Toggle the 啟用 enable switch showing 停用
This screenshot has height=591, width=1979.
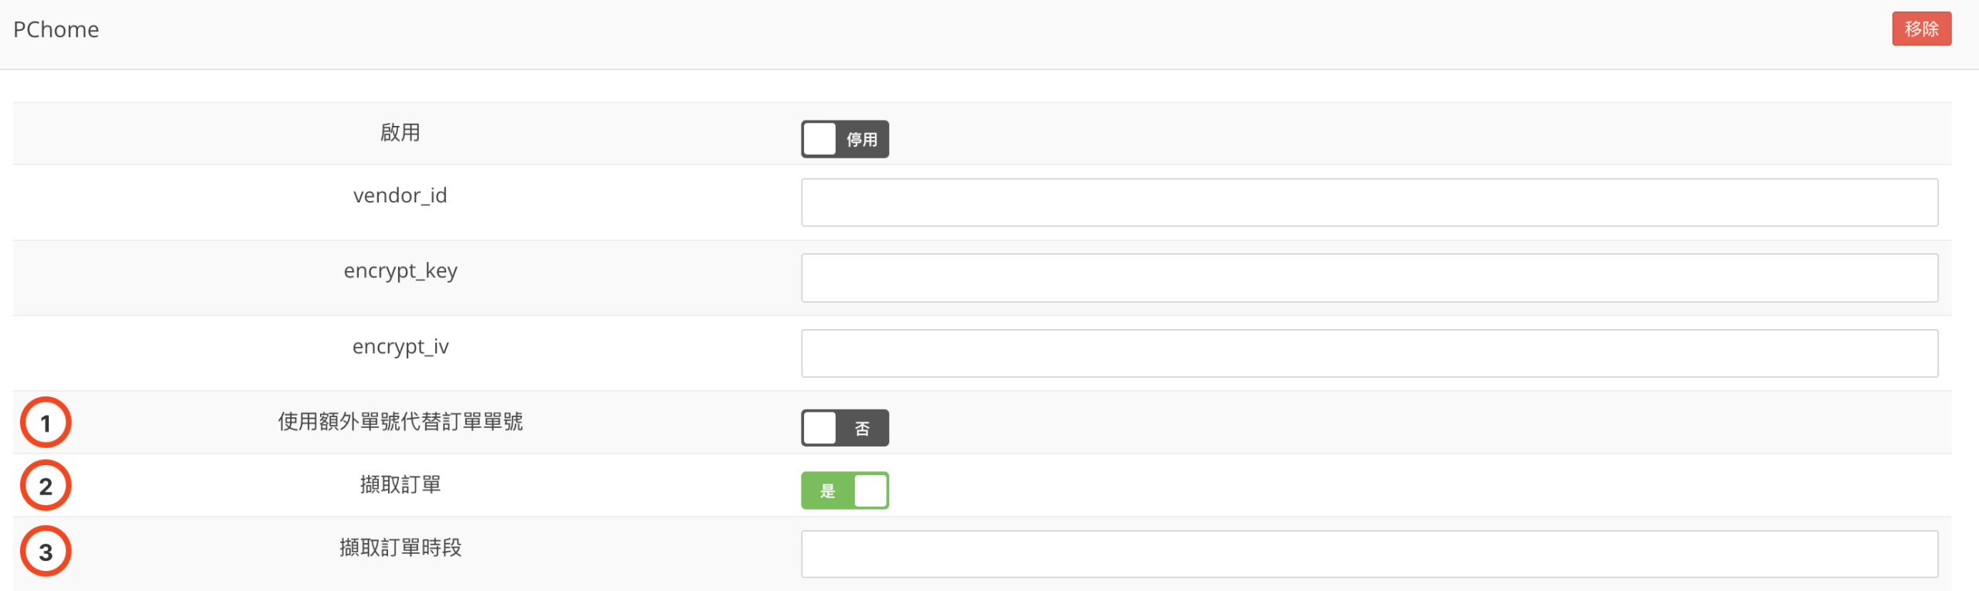(x=844, y=139)
